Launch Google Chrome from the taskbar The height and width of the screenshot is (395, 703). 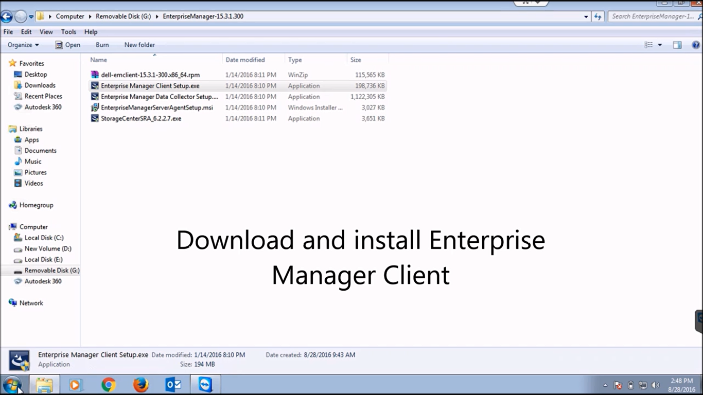pos(108,385)
